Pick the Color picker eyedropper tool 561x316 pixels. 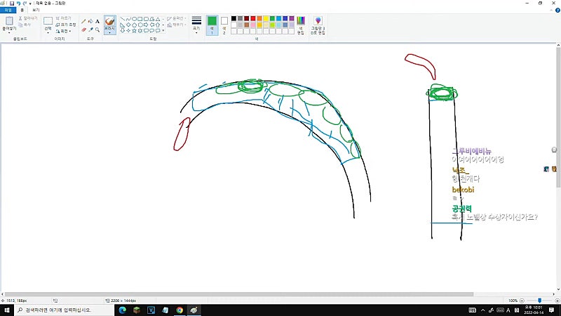pyautogui.click(x=90, y=29)
